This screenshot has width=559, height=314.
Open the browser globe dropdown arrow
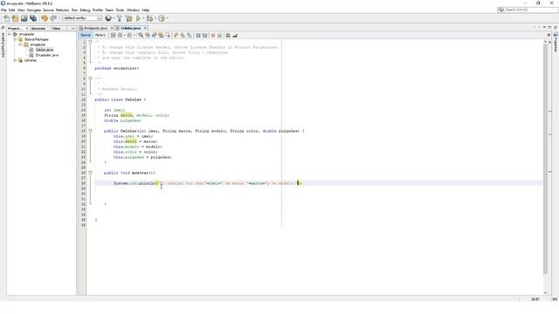(114, 18)
